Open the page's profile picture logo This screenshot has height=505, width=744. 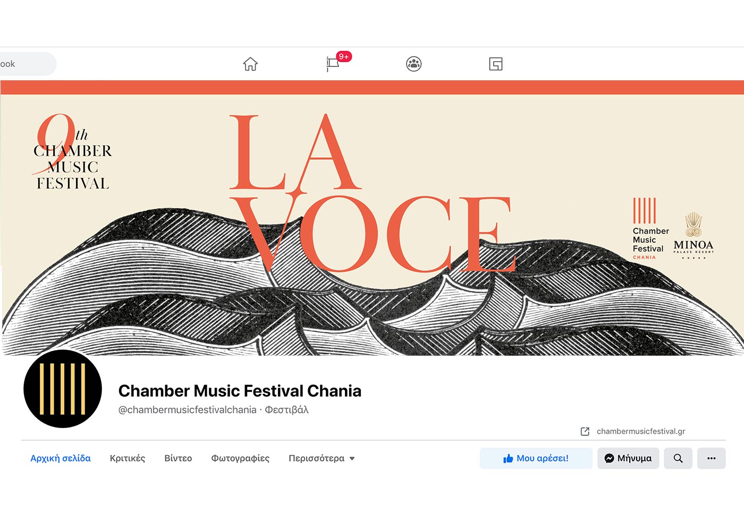coord(63,389)
